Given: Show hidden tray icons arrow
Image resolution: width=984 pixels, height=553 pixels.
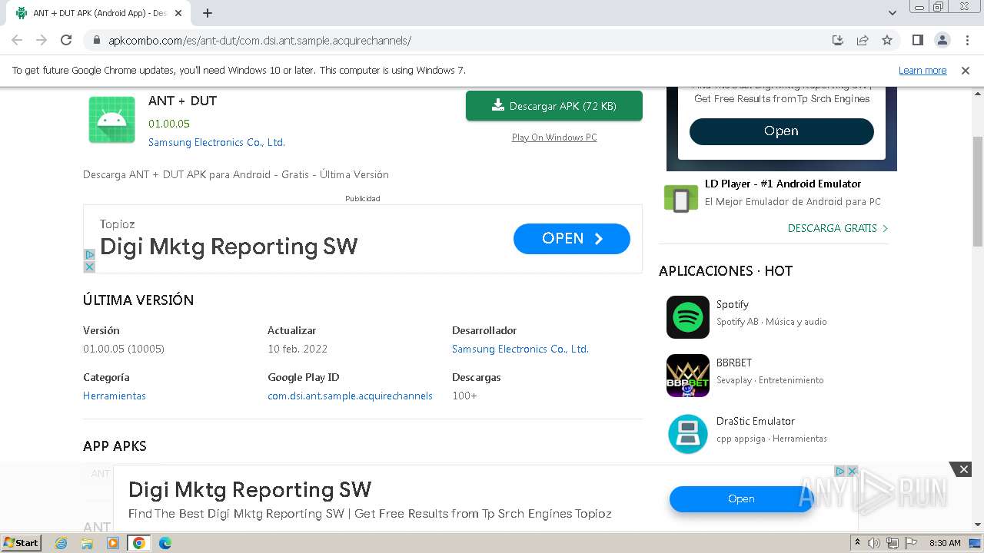Looking at the screenshot, I should click(858, 543).
